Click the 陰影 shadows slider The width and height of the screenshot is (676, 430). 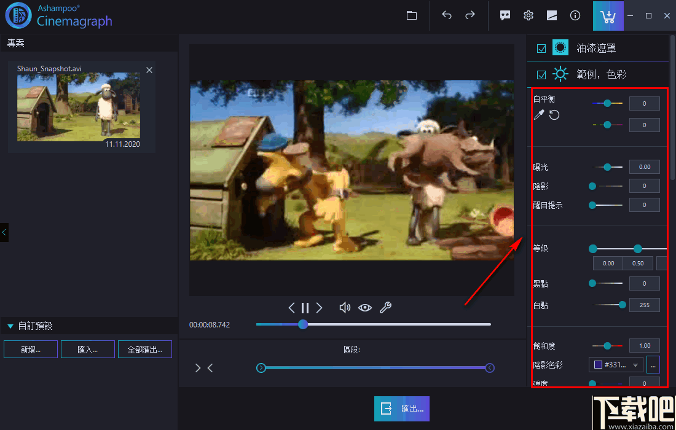(606, 186)
